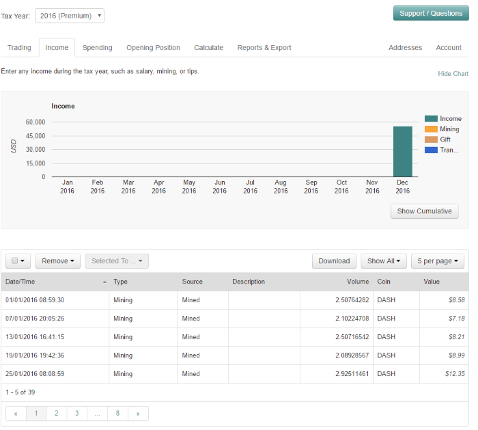Click the Hide Chart link
The image size is (478, 430).
tap(453, 74)
